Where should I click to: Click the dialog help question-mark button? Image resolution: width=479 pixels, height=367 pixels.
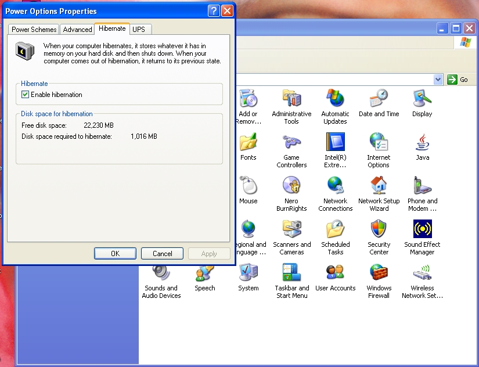pyautogui.click(x=214, y=11)
